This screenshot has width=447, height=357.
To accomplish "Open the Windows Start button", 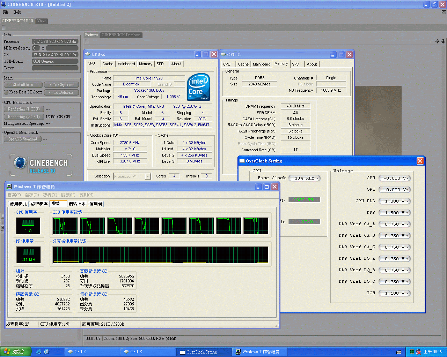I will coord(16,352).
